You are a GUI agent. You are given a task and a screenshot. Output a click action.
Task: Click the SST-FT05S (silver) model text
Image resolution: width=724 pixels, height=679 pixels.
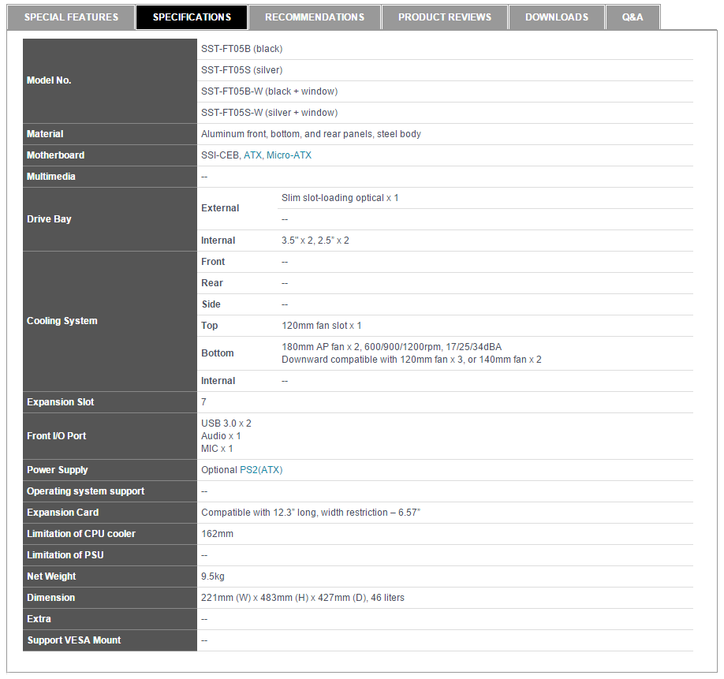tap(242, 70)
